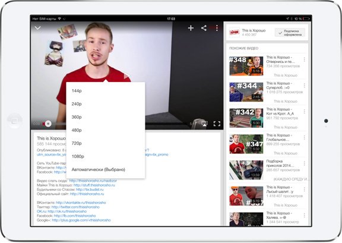Tap the plus icon to add to playlist
This screenshot has height=243, width=342.
click(191, 28)
